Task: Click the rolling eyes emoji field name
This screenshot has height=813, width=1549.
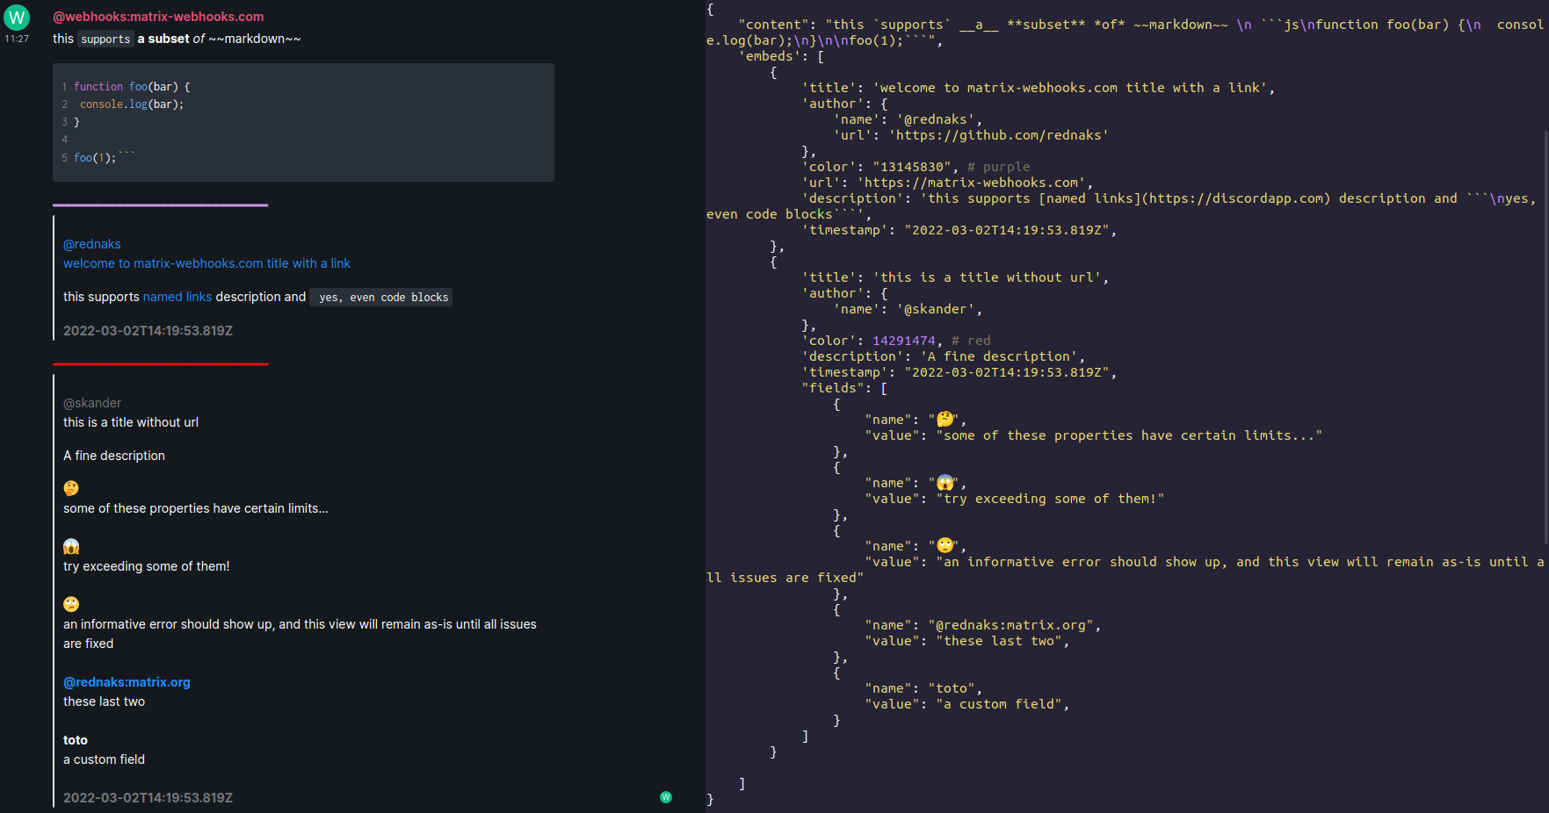Action: point(71,604)
